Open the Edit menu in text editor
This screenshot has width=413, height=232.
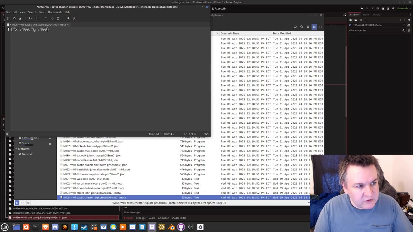pyautogui.click(x=15, y=12)
